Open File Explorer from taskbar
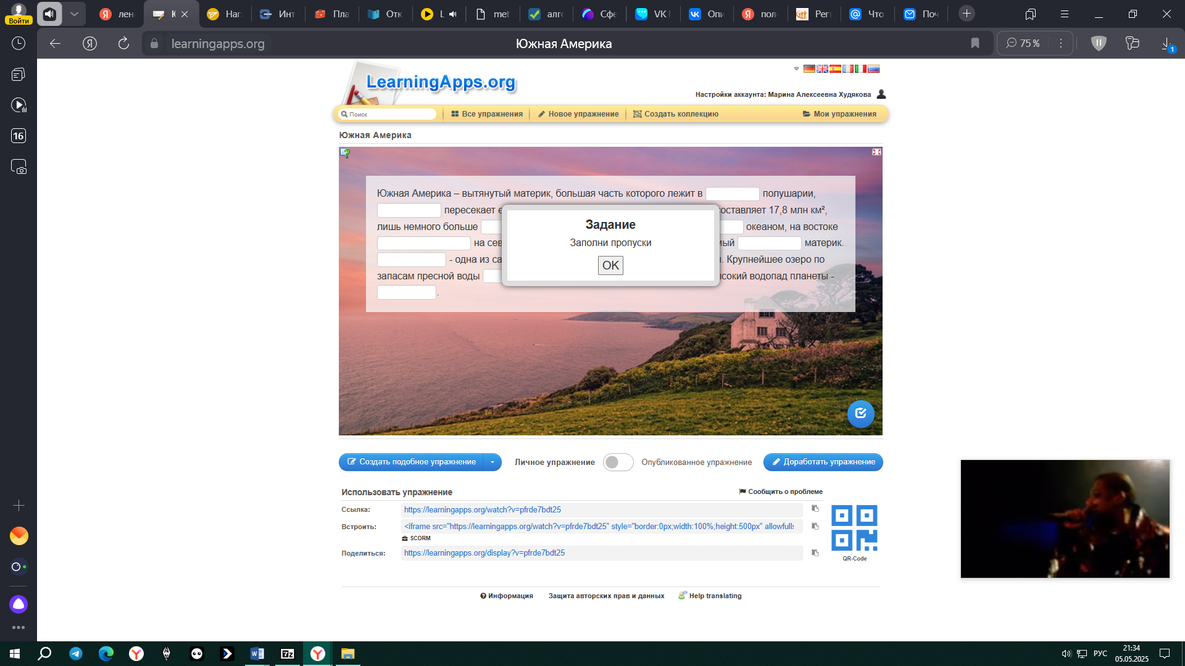1185x666 pixels. pos(348,654)
